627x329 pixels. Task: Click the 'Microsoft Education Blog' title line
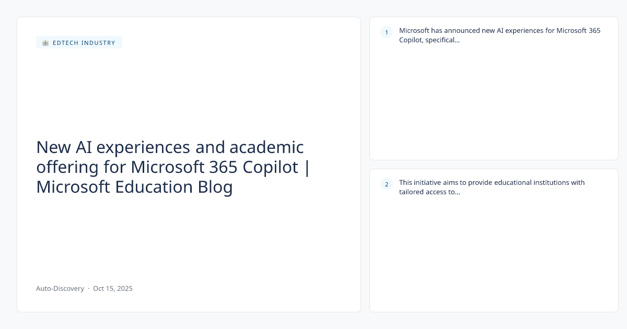pyautogui.click(x=134, y=187)
